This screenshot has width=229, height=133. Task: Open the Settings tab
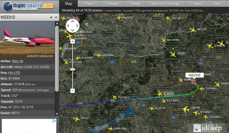tap(112, 3)
